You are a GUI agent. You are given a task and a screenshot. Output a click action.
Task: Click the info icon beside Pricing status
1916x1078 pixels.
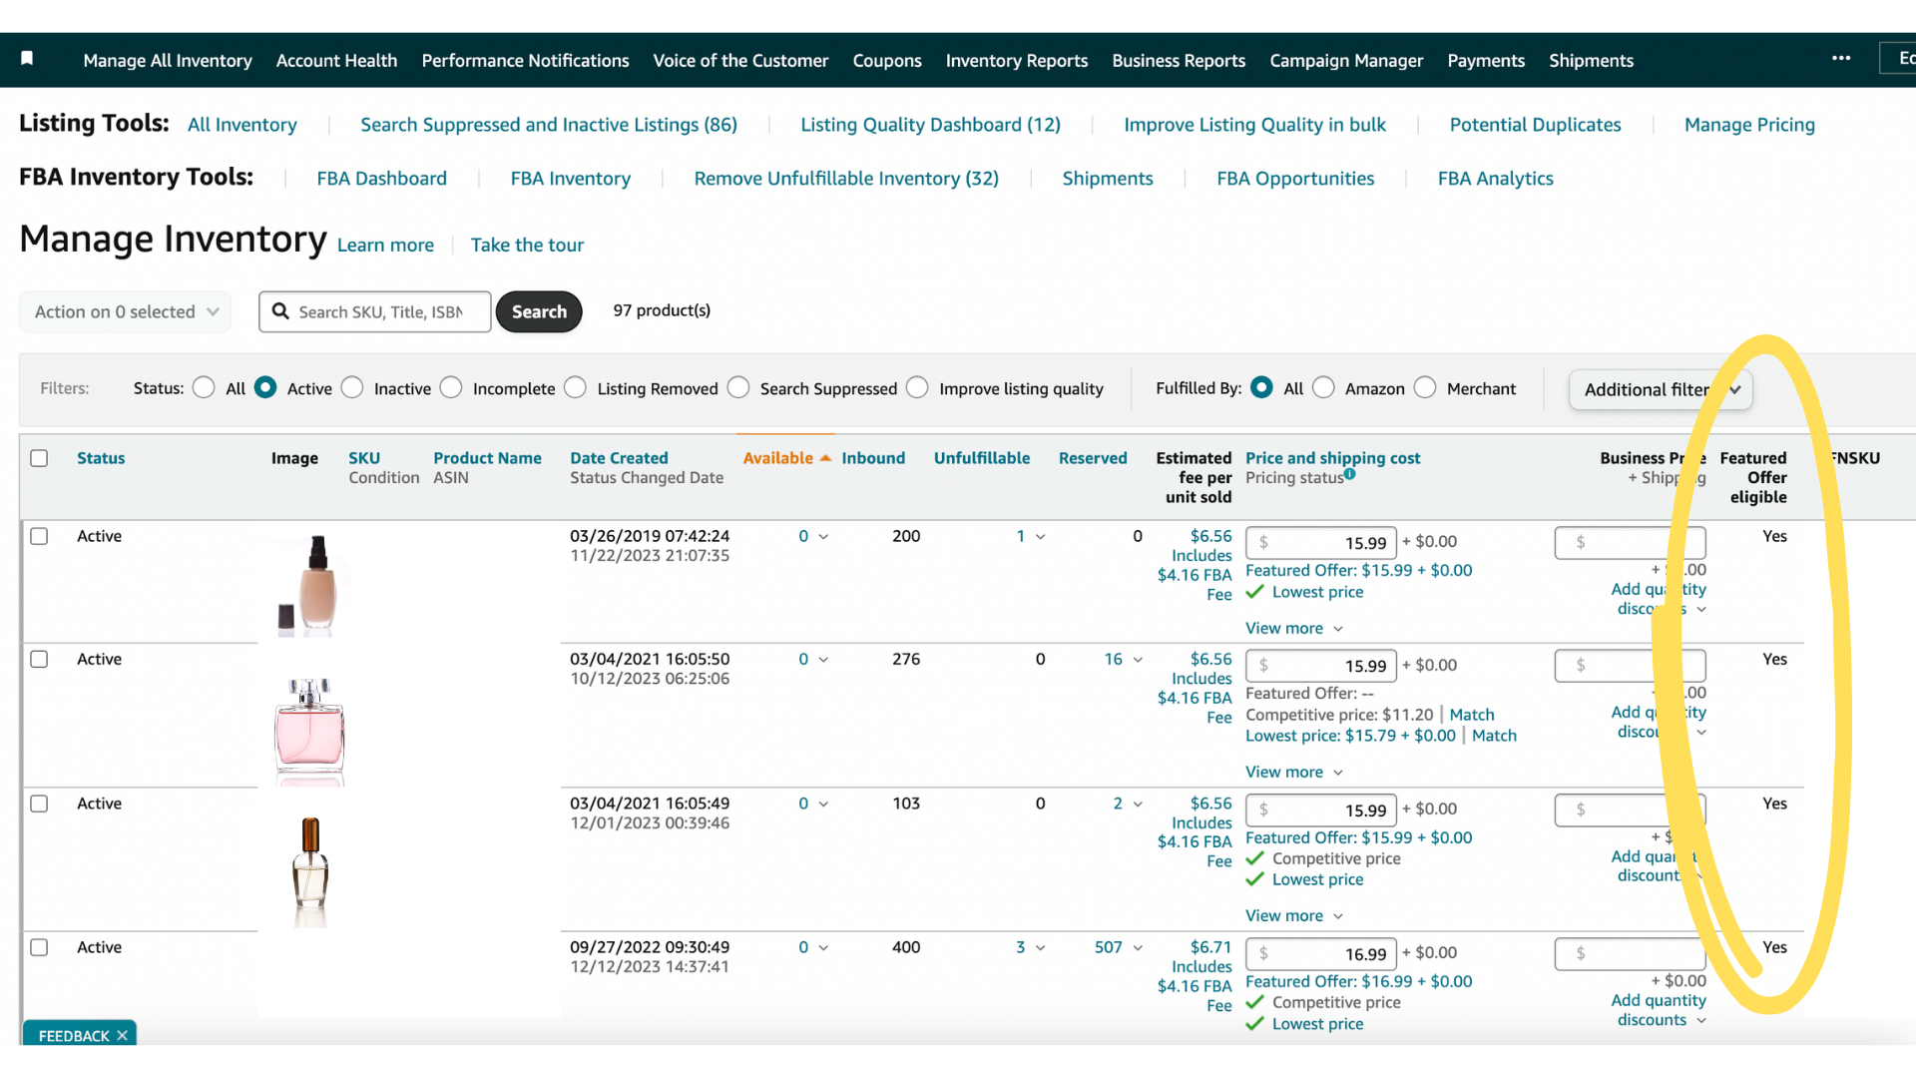[1349, 474]
